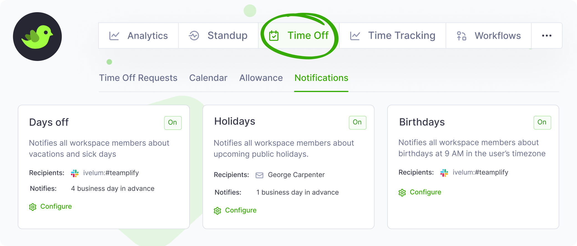Screen dimensions: 577x246
Task: Click the Holidays Configure link
Action: pos(241,211)
